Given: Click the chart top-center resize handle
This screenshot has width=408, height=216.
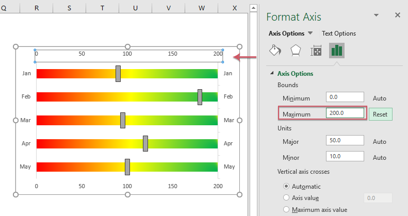Looking at the screenshot, I should point(127,46).
